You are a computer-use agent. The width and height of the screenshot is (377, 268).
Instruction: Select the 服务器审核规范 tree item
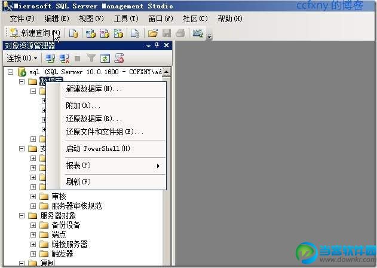[x=76, y=206]
